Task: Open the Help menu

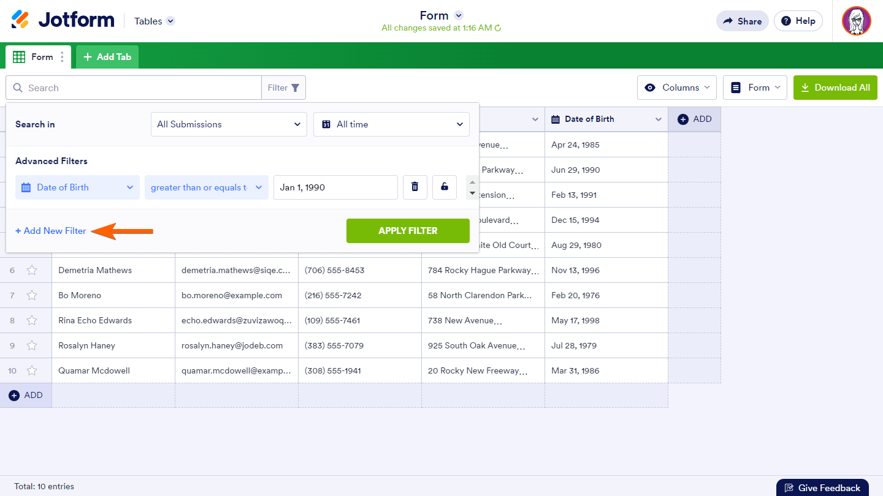Action: 798,21
